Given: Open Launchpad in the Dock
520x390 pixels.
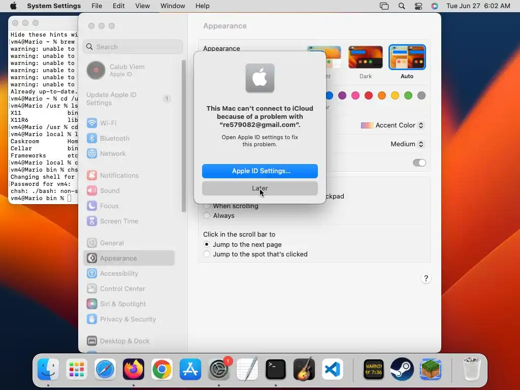Looking at the screenshot, I should coord(77,369).
